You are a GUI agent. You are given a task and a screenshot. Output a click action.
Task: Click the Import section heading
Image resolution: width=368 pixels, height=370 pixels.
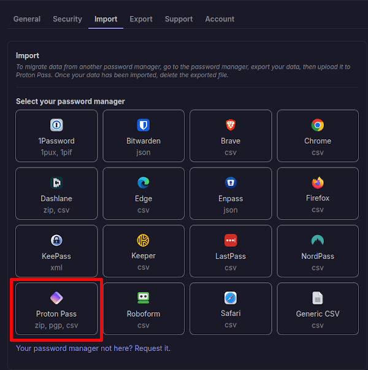28,56
